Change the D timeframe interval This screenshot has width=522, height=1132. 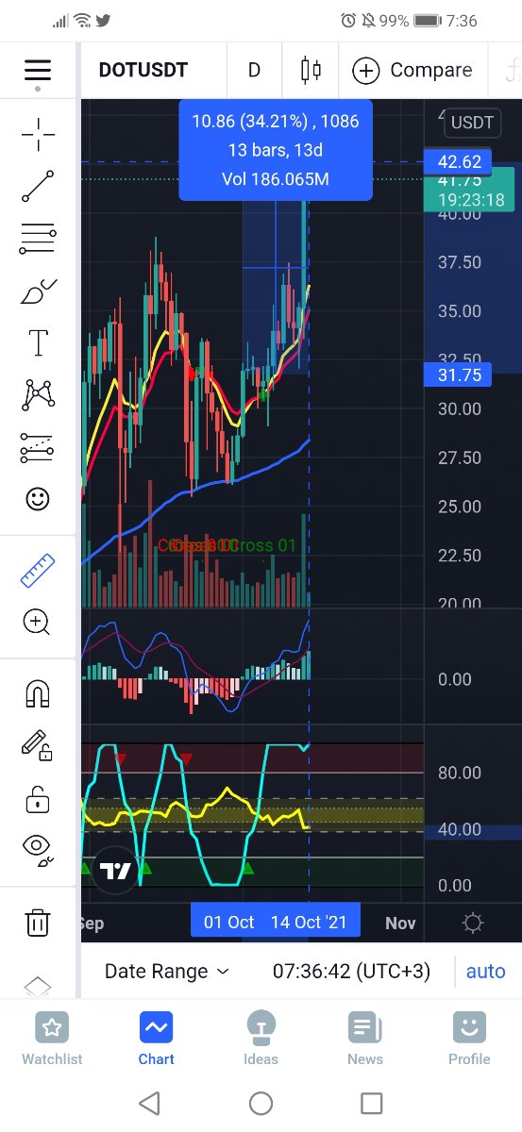click(254, 70)
